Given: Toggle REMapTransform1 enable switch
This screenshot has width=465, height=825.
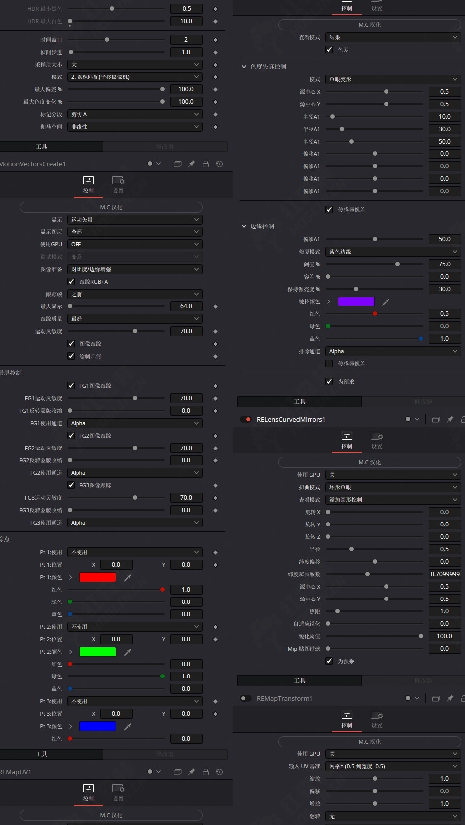Looking at the screenshot, I should [246, 698].
